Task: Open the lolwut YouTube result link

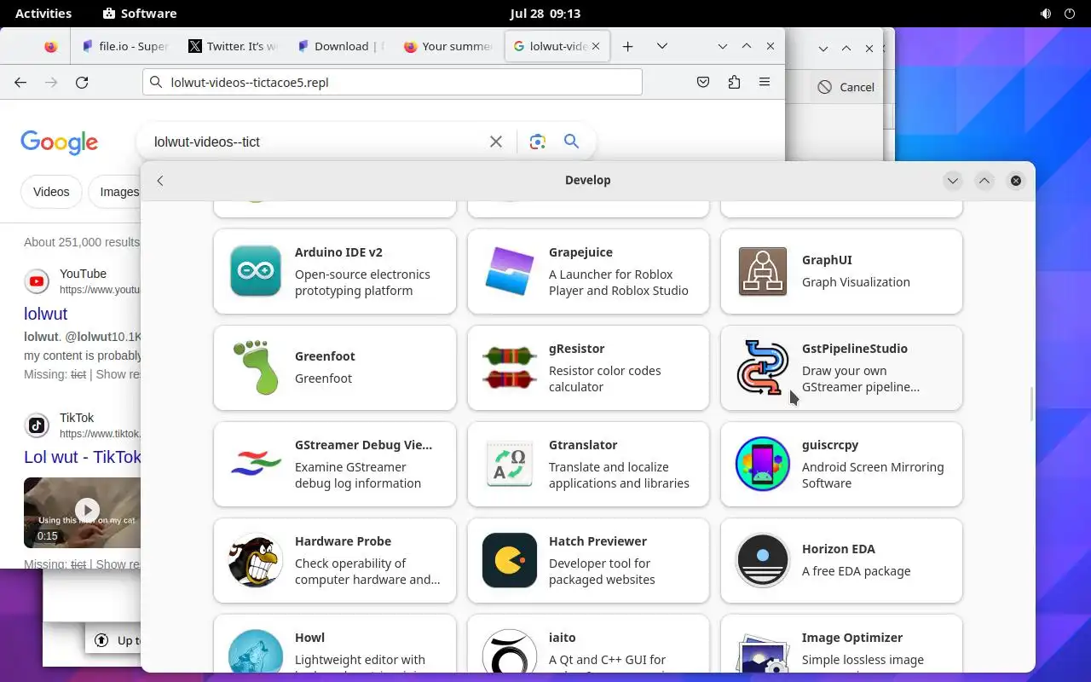Action: click(45, 314)
